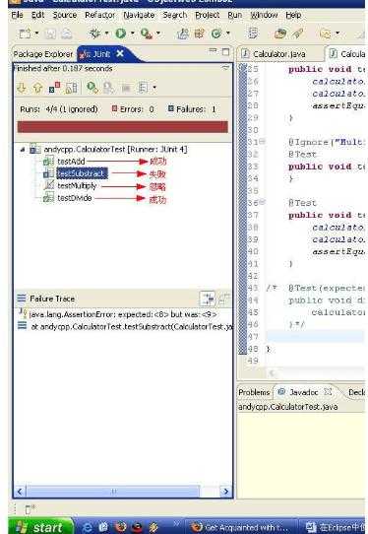The image size is (368, 534).
Task: Click the External Tools run icon
Action: 147,33
